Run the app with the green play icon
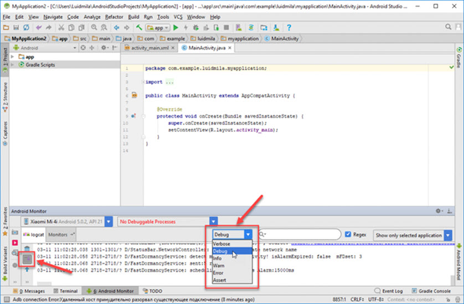The width and height of the screenshot is (464, 304). coord(176,28)
